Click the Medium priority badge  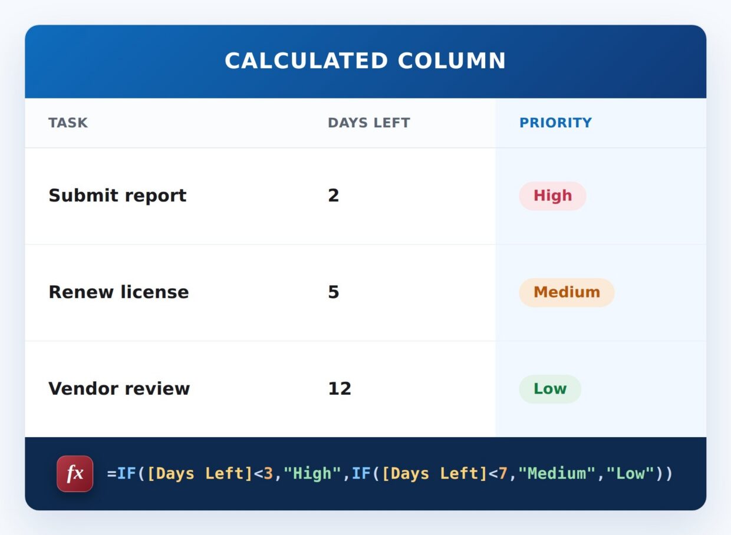[x=567, y=292]
